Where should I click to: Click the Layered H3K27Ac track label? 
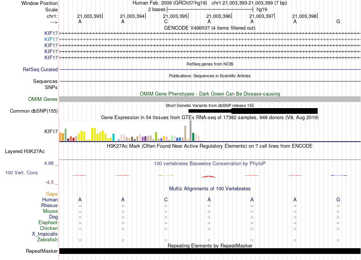pos(25,152)
